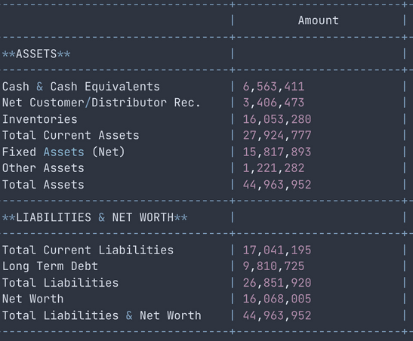Click the Total Current Liabilities label
413x341 pixels.
(88, 250)
